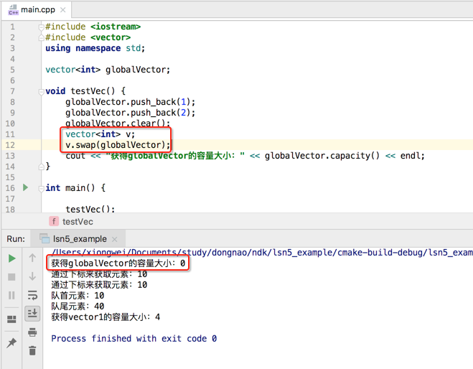Screen dimensions: 473x369
Task: Click the green run gutter arrow at main
Action: pyautogui.click(x=26, y=187)
